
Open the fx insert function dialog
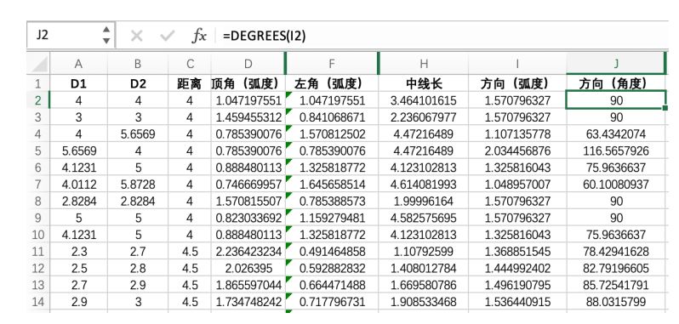click(x=199, y=36)
